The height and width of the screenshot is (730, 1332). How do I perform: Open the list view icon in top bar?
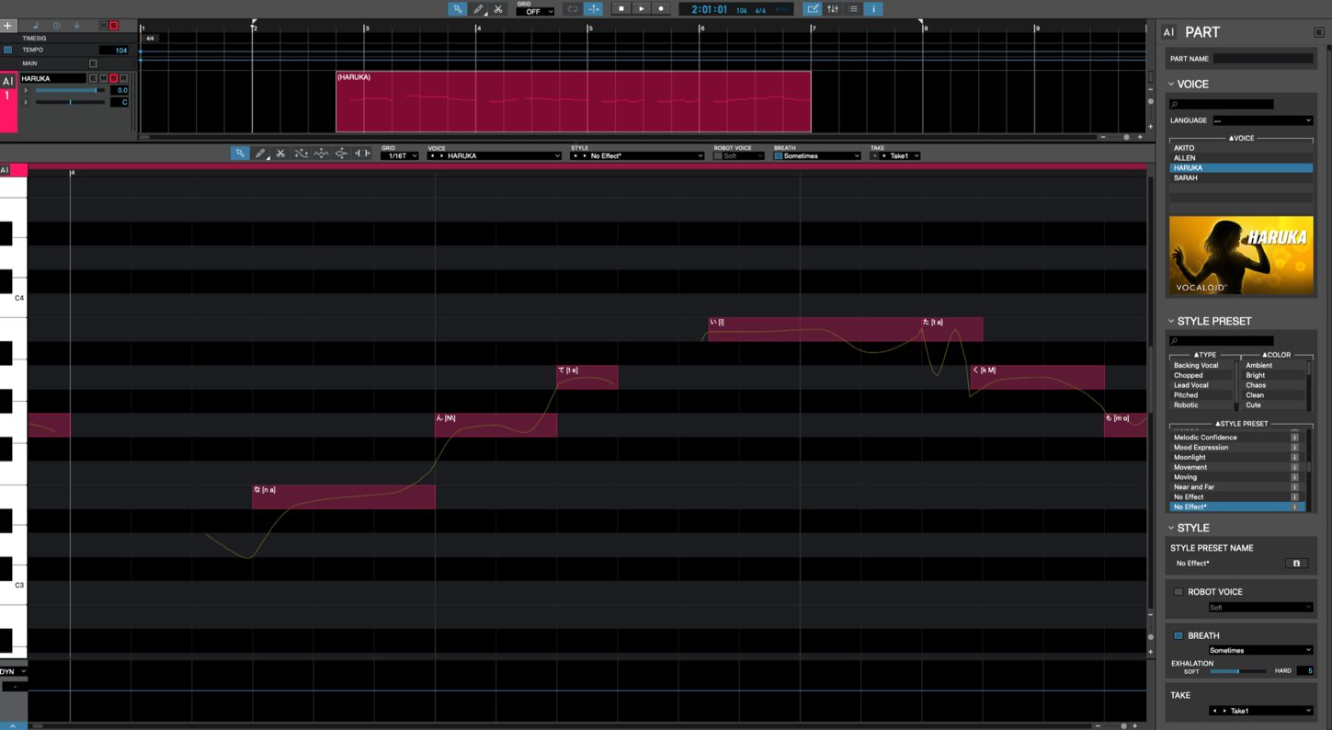(853, 9)
